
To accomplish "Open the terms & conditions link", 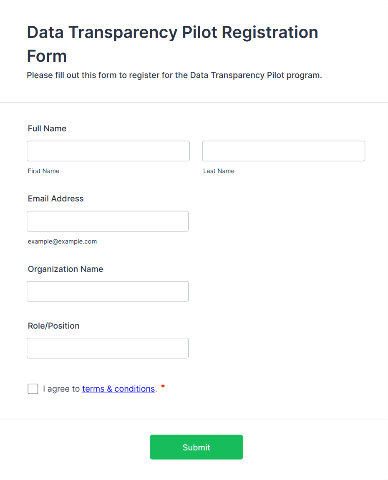I will pyautogui.click(x=118, y=389).
